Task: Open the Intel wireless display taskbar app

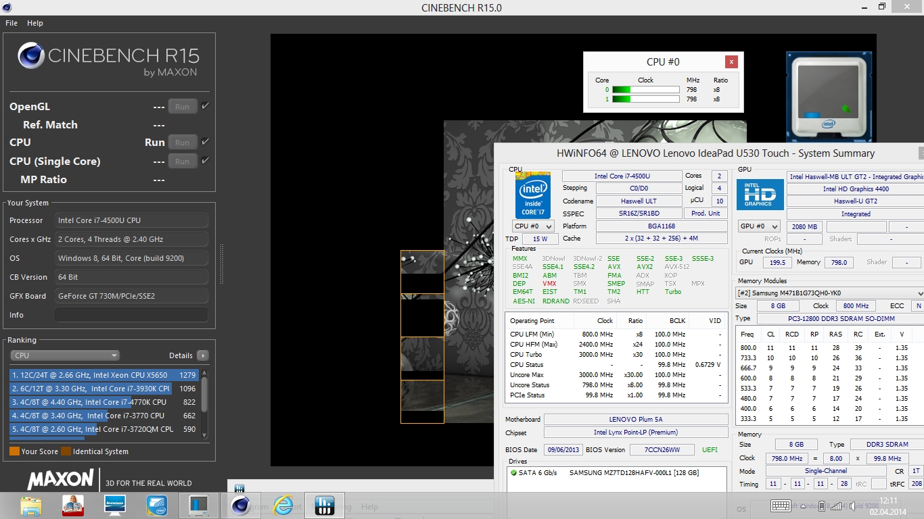Action: point(157,505)
